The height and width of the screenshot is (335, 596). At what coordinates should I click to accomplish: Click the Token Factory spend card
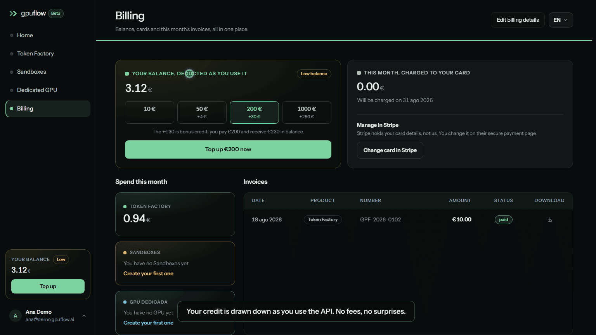click(x=175, y=214)
